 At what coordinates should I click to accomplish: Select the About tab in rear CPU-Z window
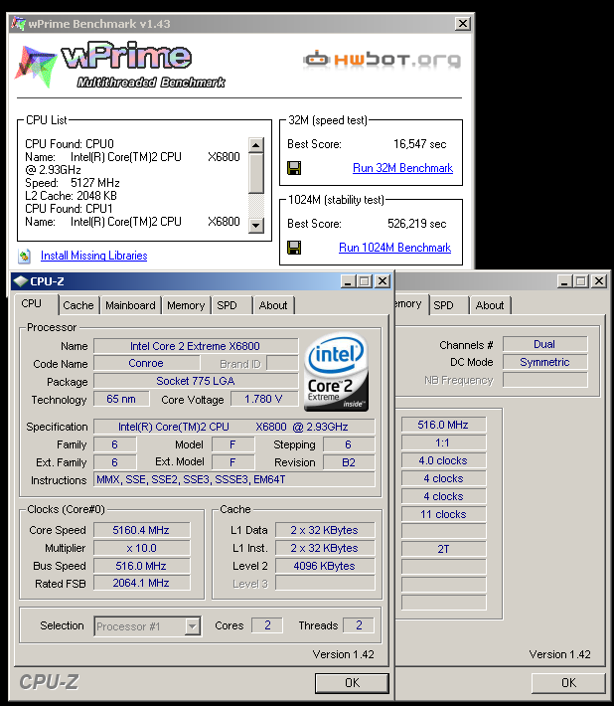(490, 305)
